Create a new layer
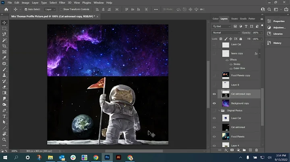This screenshot has height=162, width=290. [251, 150]
